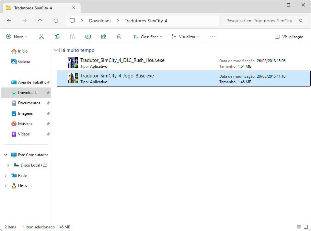Open Início in the sidebar
Viewport: 311px width, 231px height.
tap(23, 51)
